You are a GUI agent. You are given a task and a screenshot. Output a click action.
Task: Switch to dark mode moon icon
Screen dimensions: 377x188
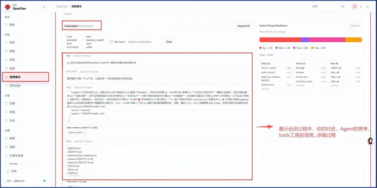367,7
